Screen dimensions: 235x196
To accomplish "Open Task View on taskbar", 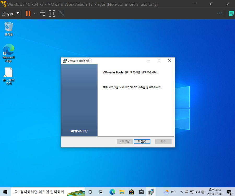I will coord(102,192).
